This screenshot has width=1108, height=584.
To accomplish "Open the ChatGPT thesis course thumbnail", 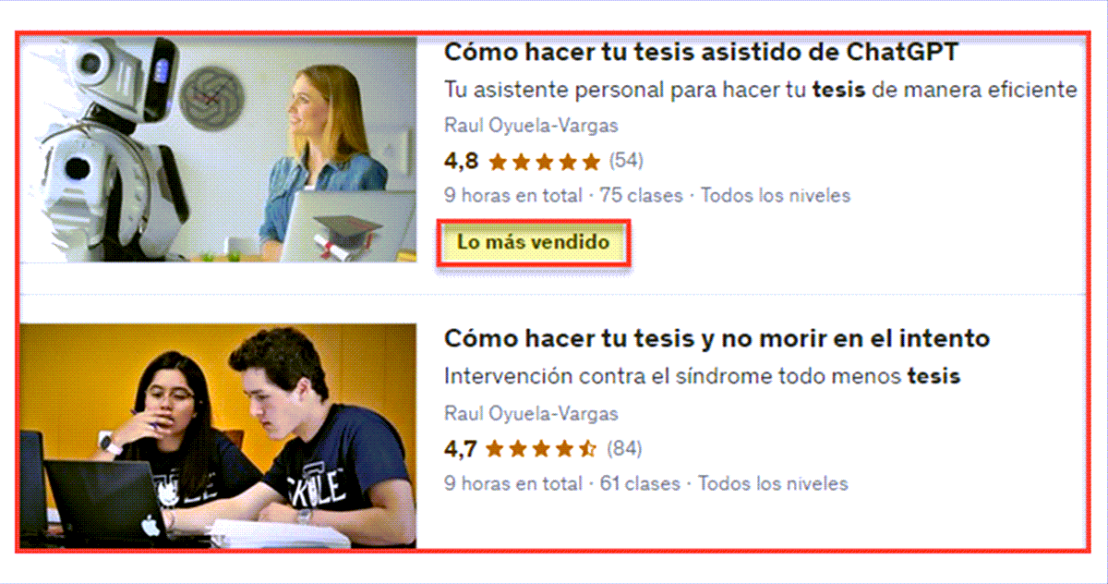I will point(219,150).
